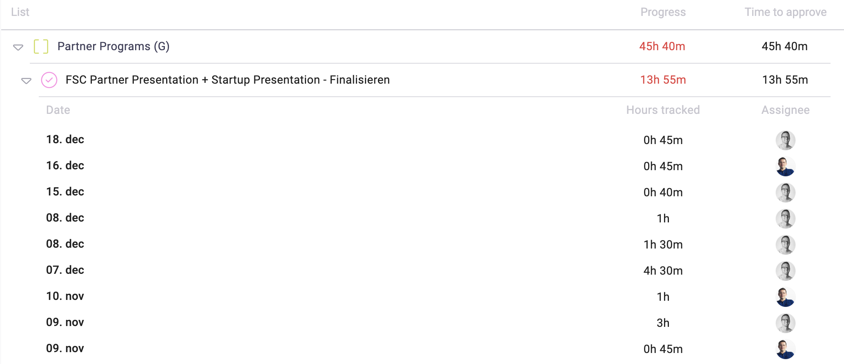Viewport: 844px width, 364px height.
Task: Click assignee avatar for 18. dec entry
Action: (785, 140)
